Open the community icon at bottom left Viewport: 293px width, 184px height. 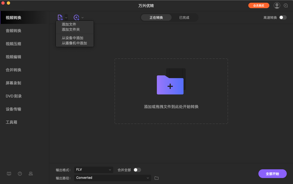(31, 173)
